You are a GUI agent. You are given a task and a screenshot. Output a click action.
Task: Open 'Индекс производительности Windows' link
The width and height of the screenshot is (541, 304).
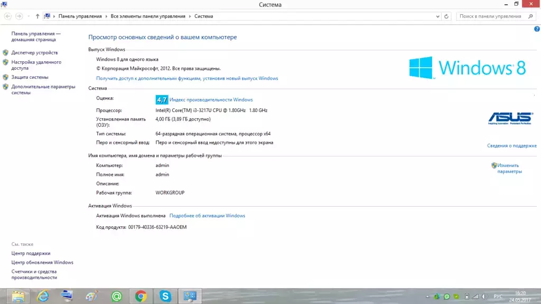point(211,99)
